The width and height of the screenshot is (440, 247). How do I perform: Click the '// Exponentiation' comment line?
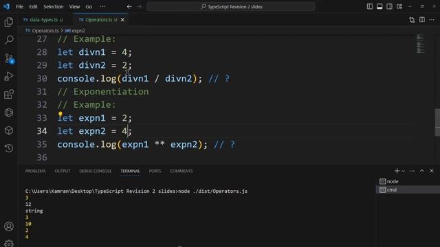tap(103, 91)
